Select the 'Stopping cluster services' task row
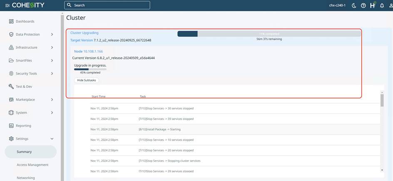 point(235,161)
